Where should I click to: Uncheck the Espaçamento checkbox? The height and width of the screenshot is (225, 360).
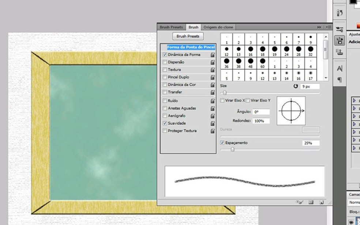click(222, 143)
